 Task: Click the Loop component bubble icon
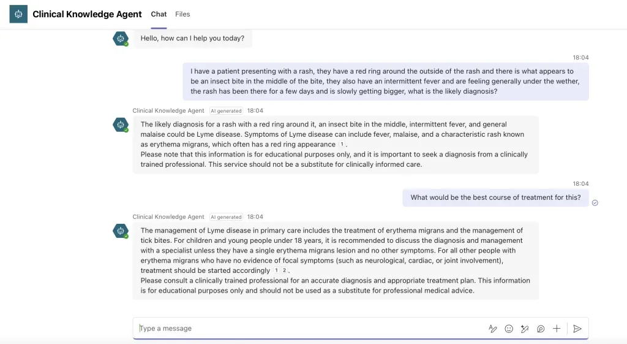541,329
